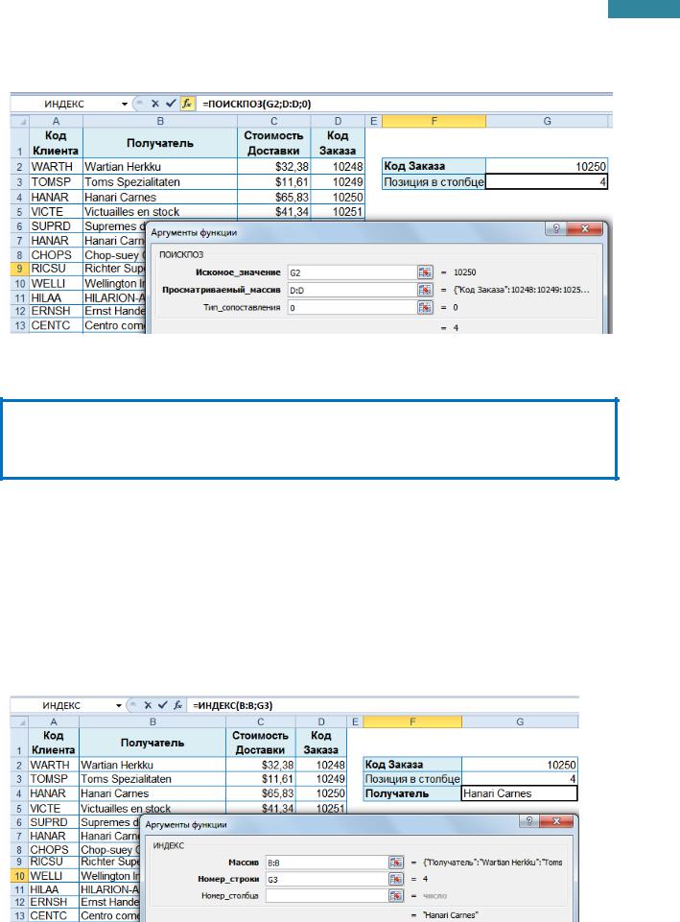Screen dimensions: 680x922
Task: Click range selector icon of Номер_столбца field
Action: (396, 895)
